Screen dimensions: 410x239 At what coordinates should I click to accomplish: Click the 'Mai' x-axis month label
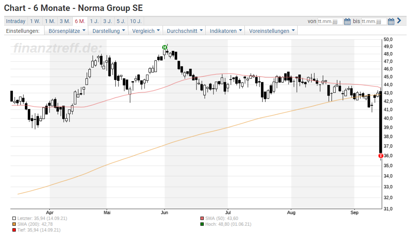(x=107, y=213)
